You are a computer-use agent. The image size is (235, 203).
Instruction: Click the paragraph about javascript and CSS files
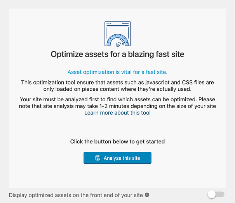pos(117,86)
